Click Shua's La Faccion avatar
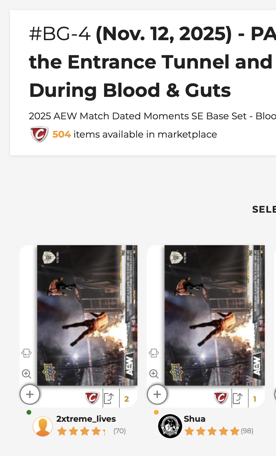This screenshot has width=276, height=456. pyautogui.click(x=170, y=426)
